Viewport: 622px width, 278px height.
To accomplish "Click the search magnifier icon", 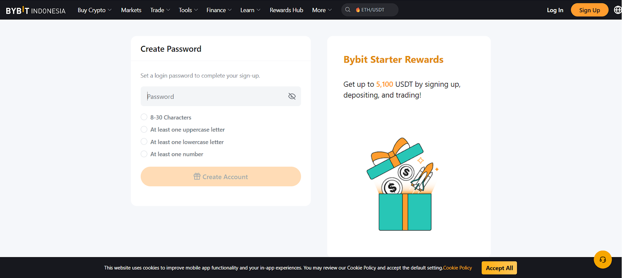I will [348, 10].
